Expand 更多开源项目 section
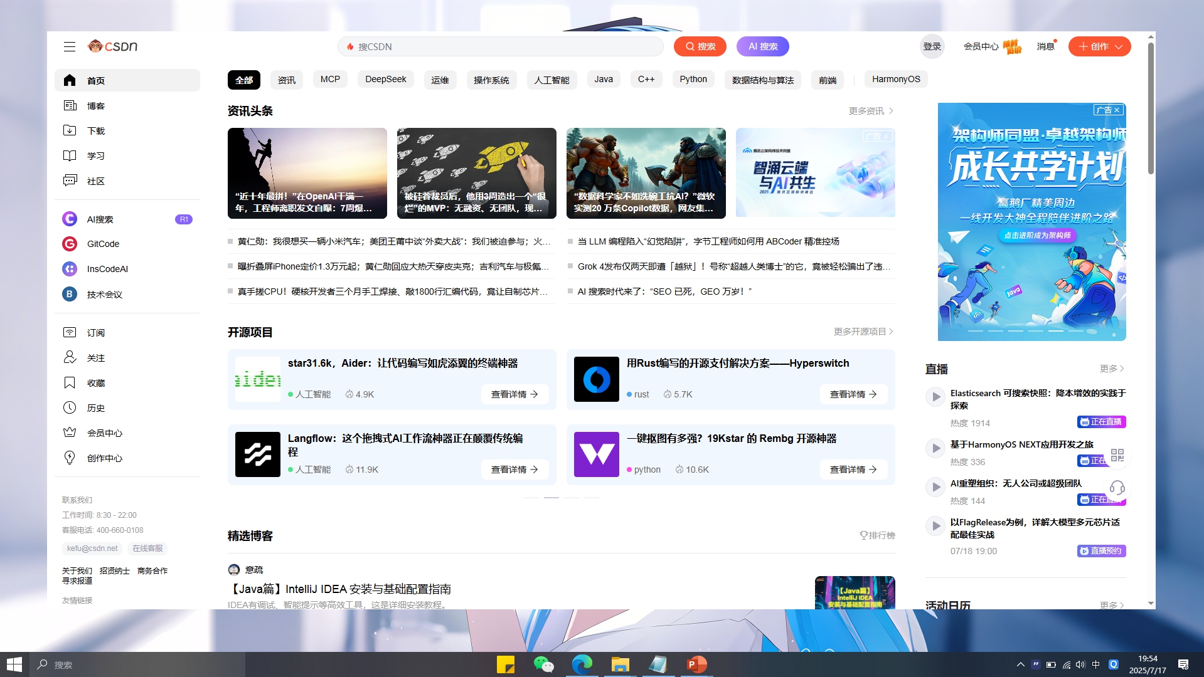The image size is (1204, 677). click(x=864, y=332)
